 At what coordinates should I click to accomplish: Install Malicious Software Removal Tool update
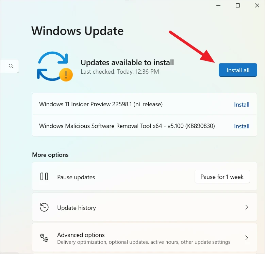(242, 126)
